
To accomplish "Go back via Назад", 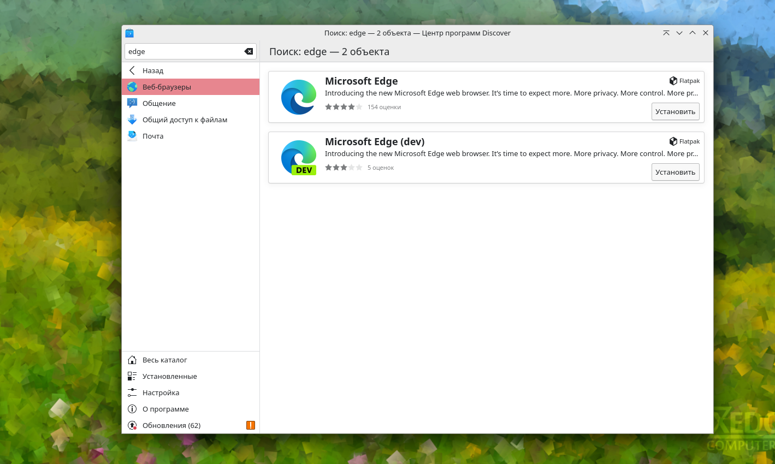I will pyautogui.click(x=191, y=70).
